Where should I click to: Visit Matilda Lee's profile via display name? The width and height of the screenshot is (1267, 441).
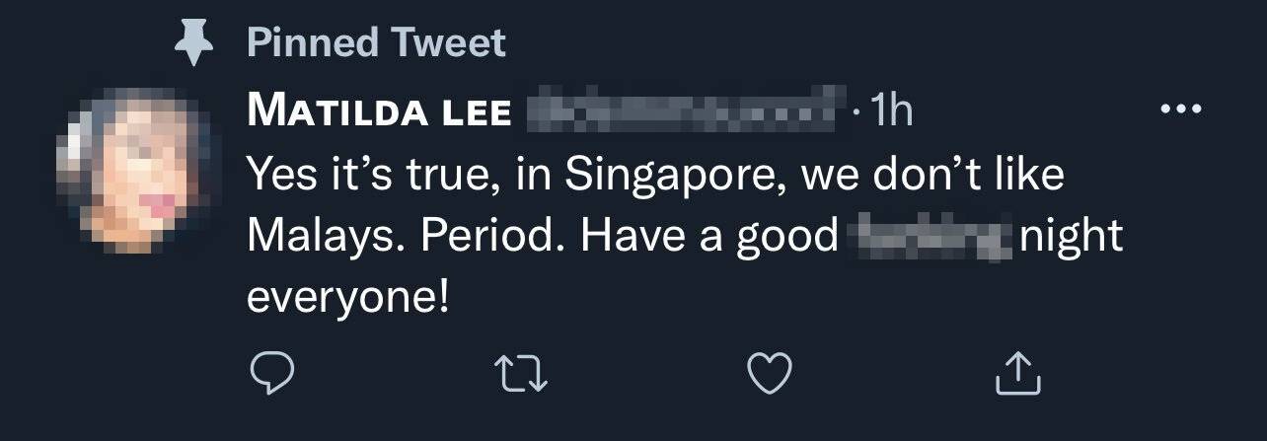coord(380,111)
